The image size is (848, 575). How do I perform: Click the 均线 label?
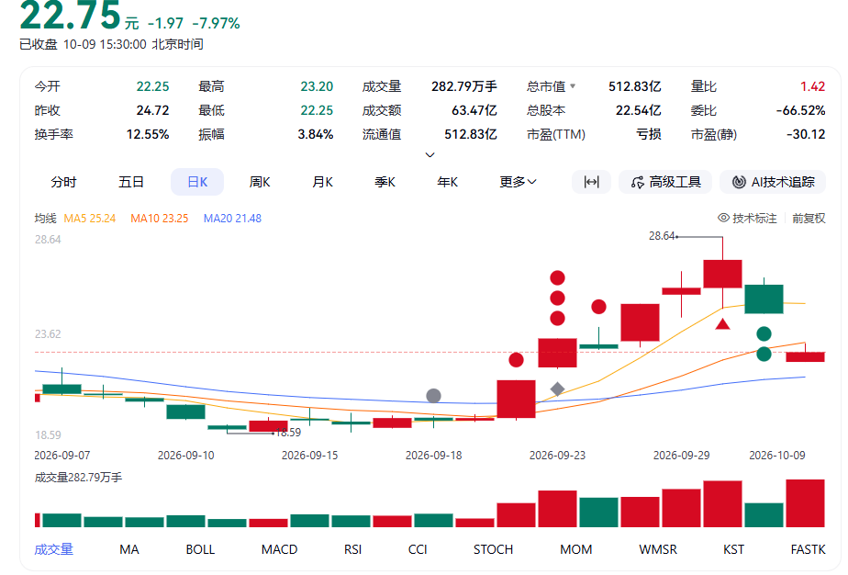46,219
